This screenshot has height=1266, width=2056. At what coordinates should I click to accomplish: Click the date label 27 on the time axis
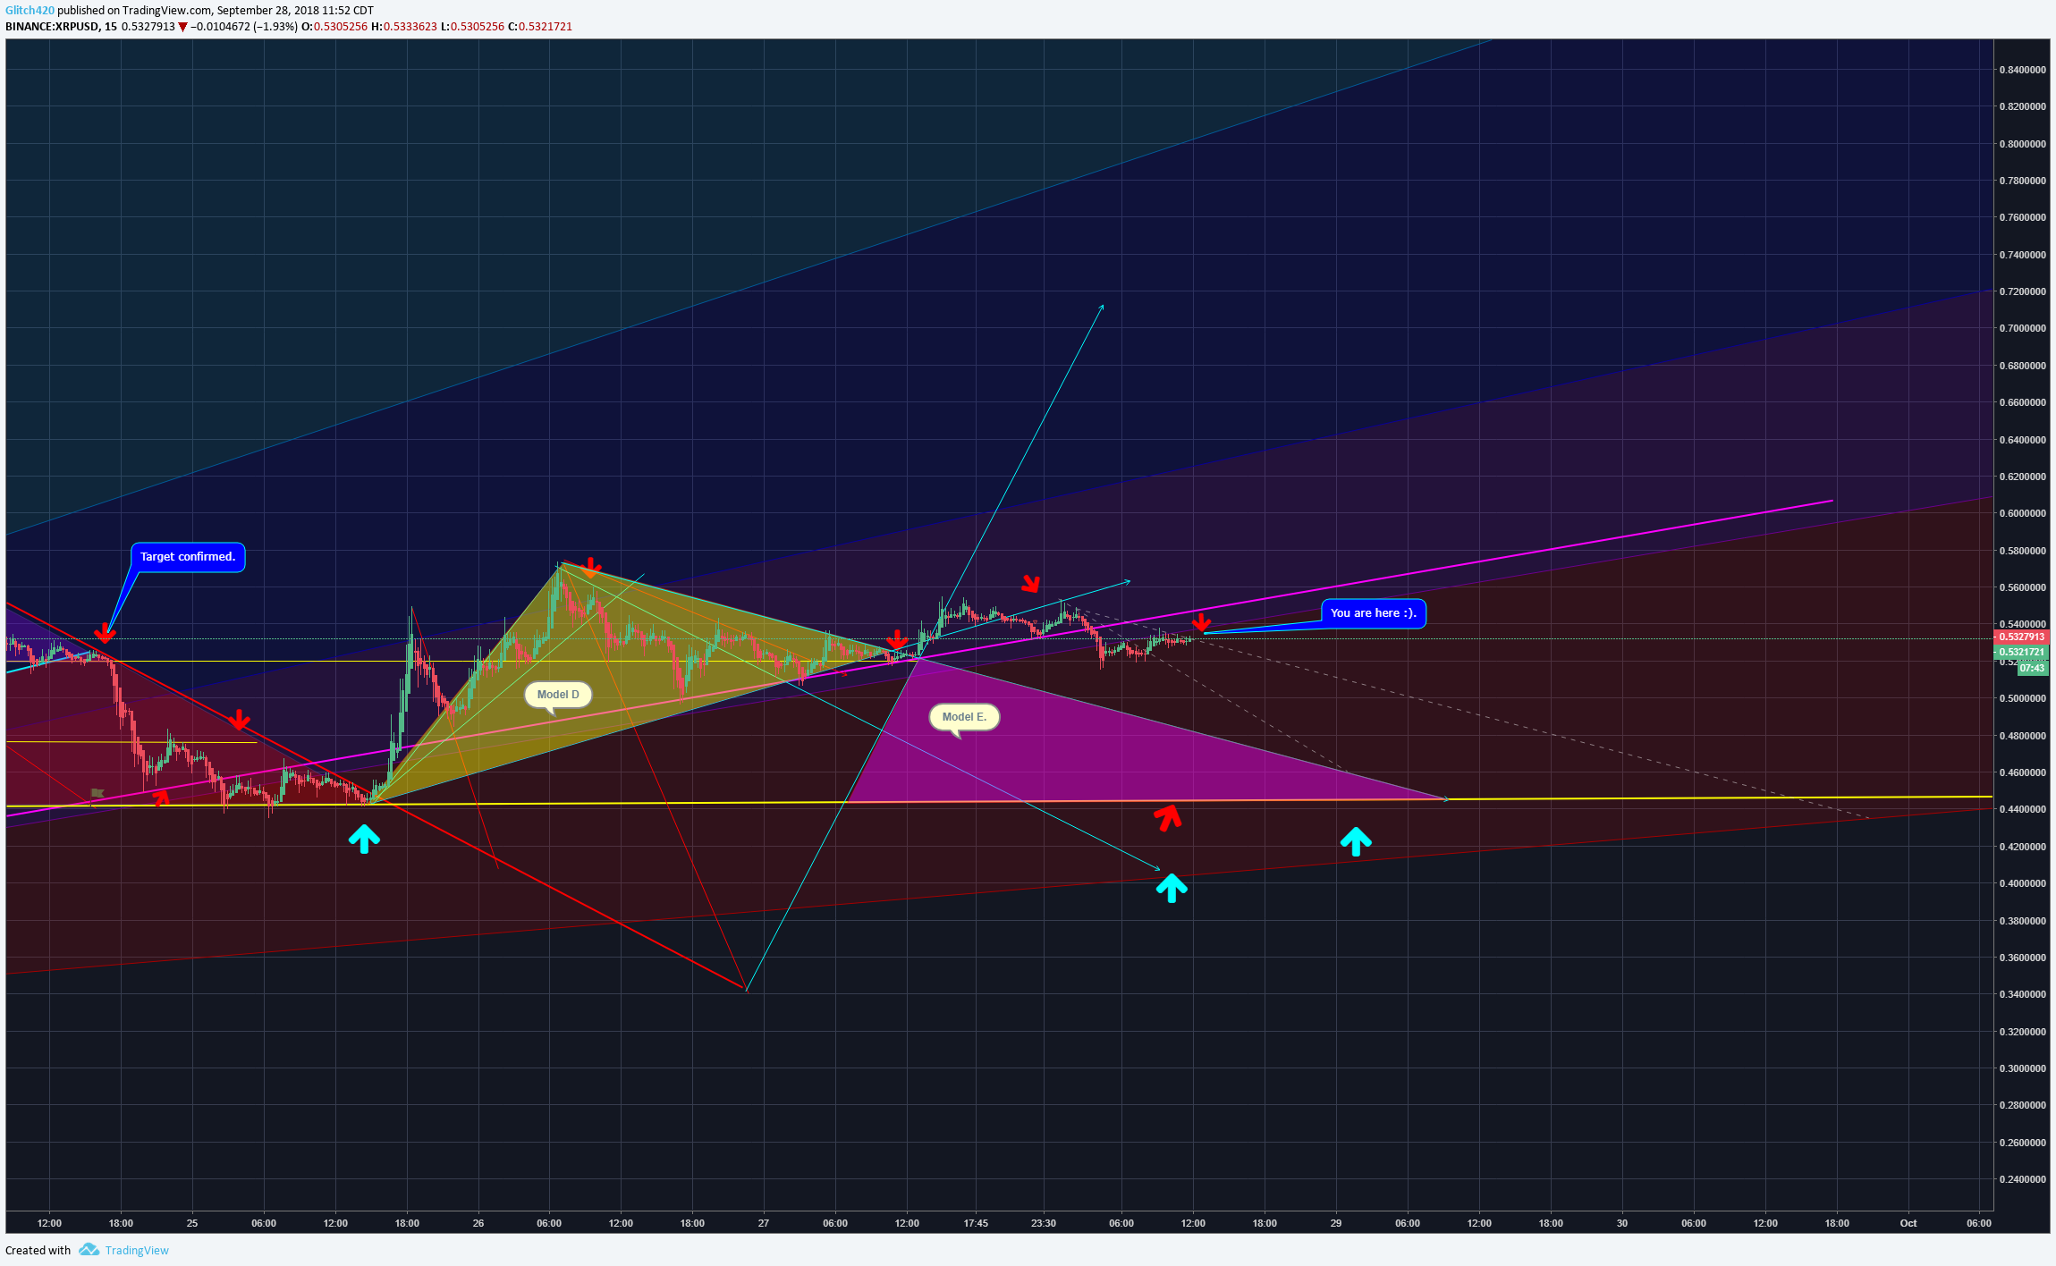click(x=764, y=1223)
